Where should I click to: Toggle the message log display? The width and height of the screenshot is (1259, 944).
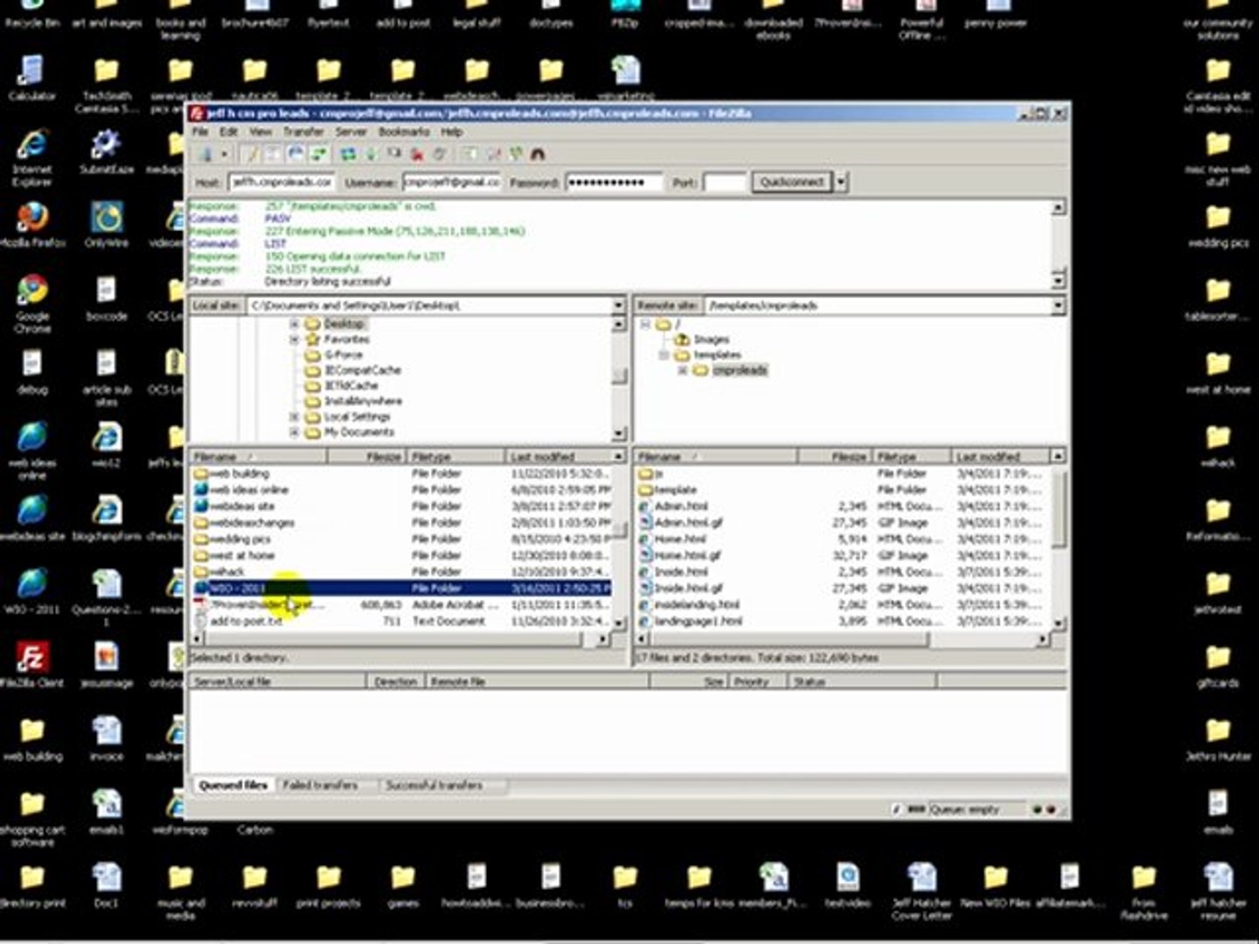point(251,155)
